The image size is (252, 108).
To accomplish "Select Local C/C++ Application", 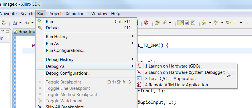I will pos(186,79).
